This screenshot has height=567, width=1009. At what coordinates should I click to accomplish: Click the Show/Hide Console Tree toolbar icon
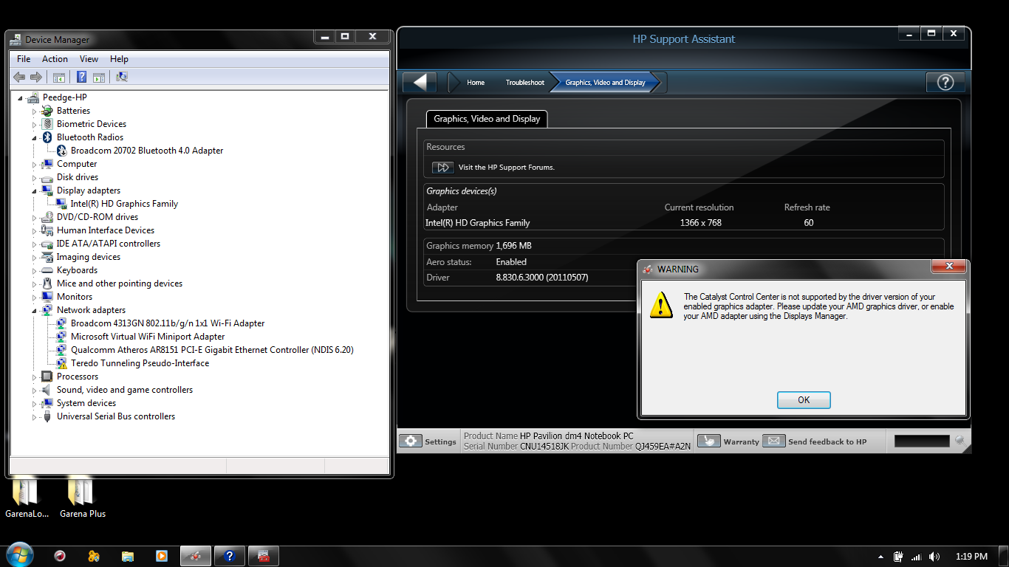[59, 77]
